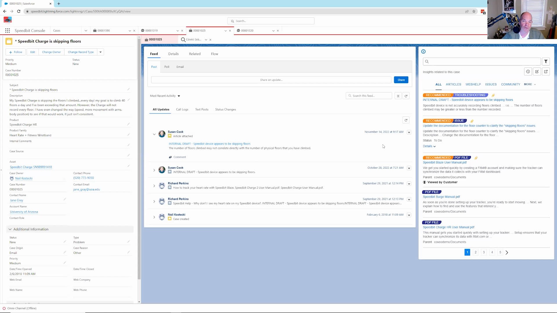Viewport: 557px width, 313px height.
Task: Bookmark the page with the star icon
Action: pos(474,11)
